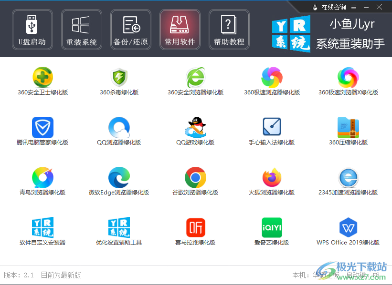Open the U盘启动 section
This screenshot has height=285, width=392.
point(32,30)
